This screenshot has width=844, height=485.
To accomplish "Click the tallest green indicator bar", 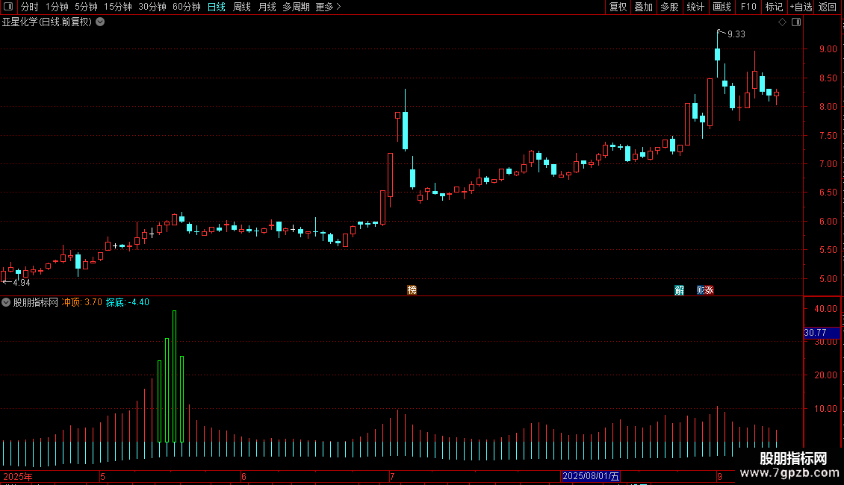I will [174, 376].
